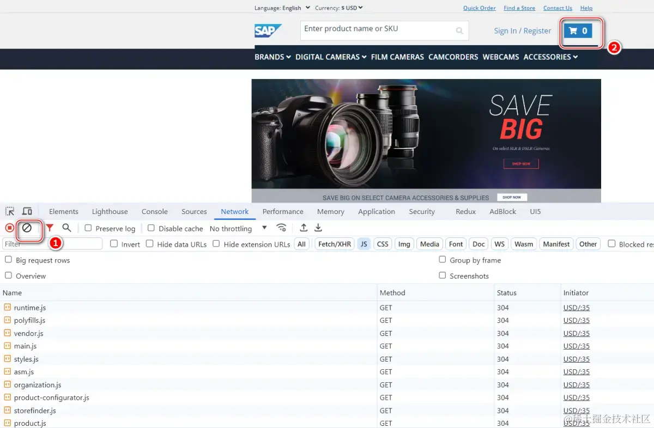Toggle the red filter funnel icon
This screenshot has width=654, height=428.
[50, 228]
